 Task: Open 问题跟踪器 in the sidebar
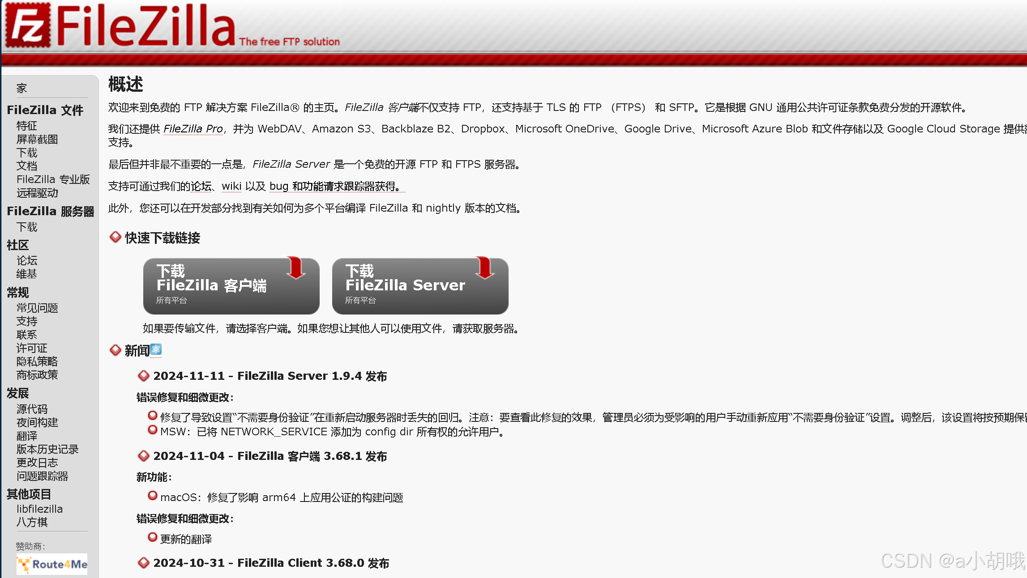42,476
